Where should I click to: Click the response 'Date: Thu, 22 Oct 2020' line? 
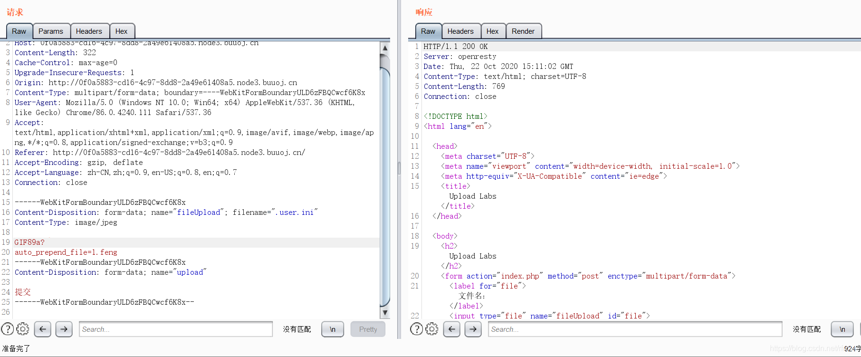click(498, 67)
